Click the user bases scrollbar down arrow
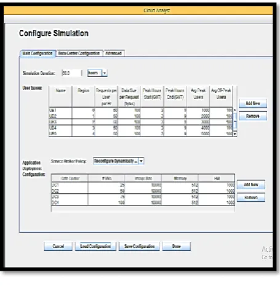The image size is (280, 291). point(235,134)
